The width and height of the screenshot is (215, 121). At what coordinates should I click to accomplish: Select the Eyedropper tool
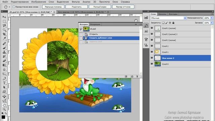[x=4, y=38]
